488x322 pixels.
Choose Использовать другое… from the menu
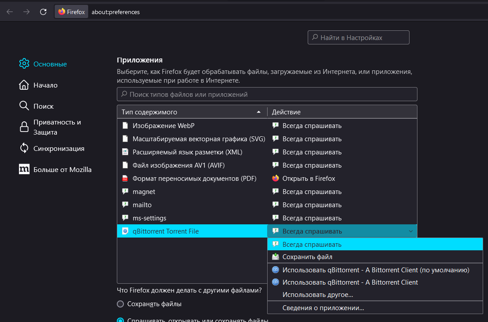click(x=375, y=294)
